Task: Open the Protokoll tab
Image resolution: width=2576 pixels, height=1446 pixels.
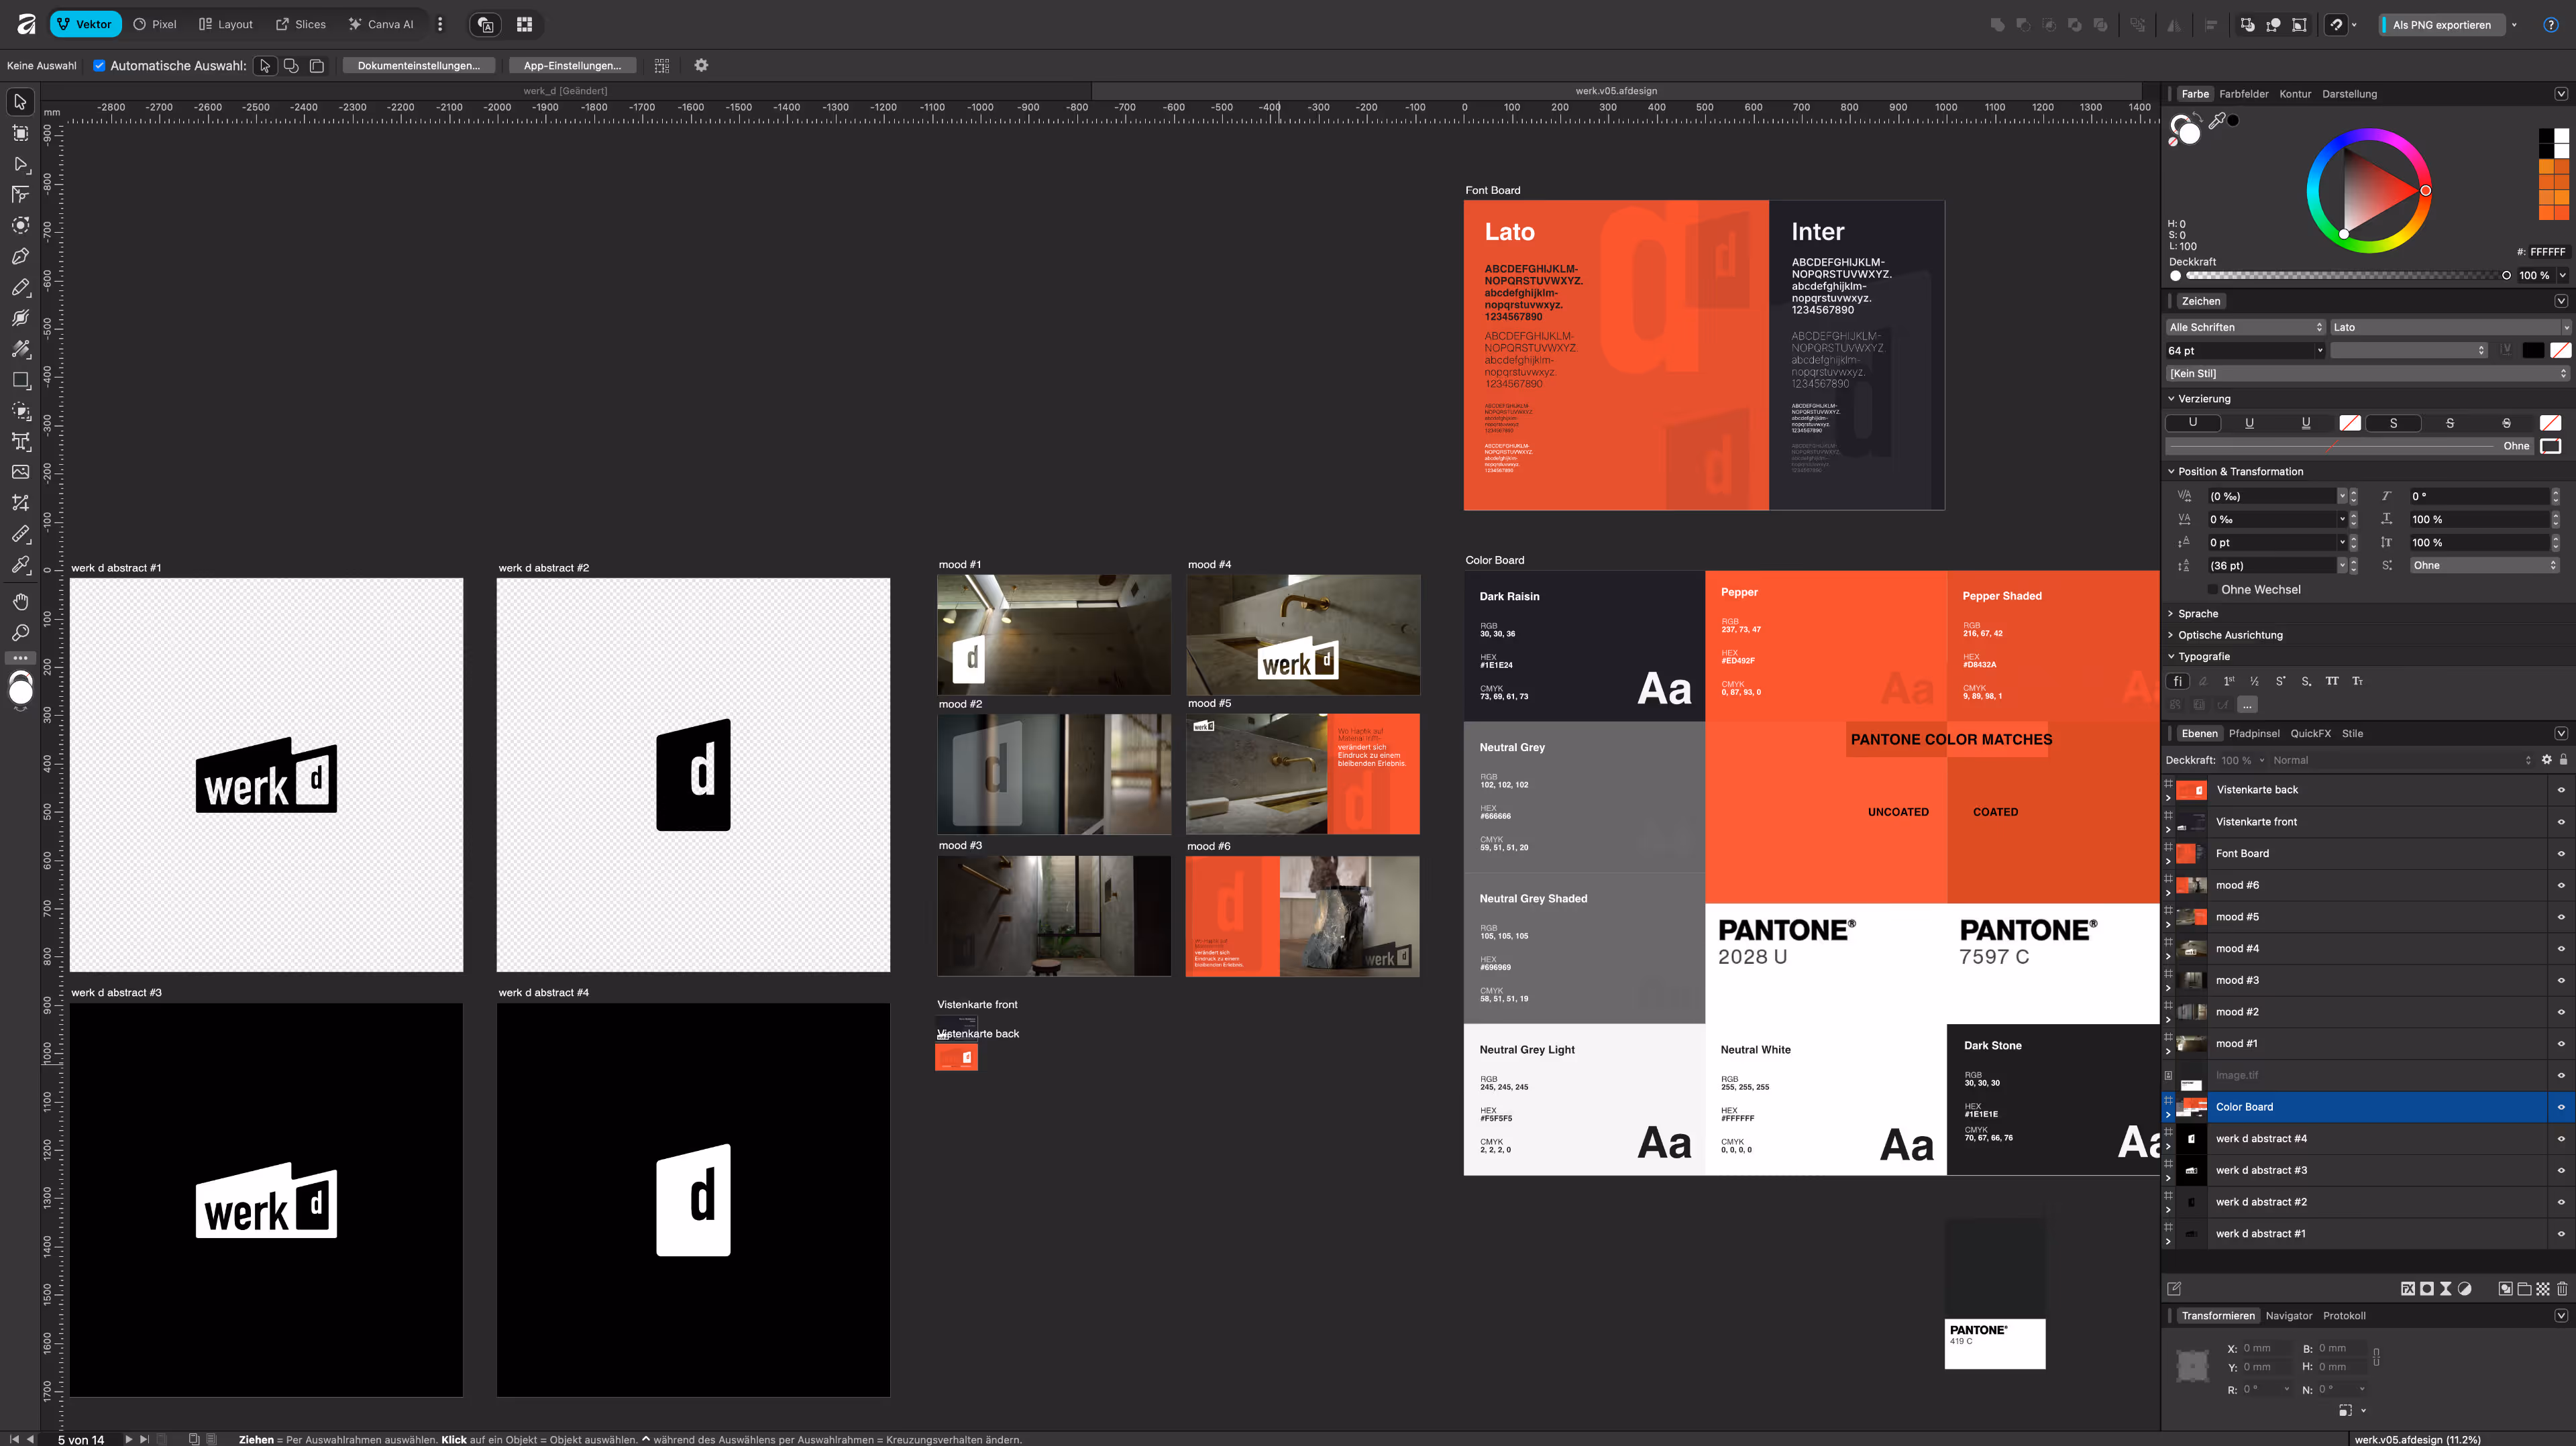Action: 2344,1317
